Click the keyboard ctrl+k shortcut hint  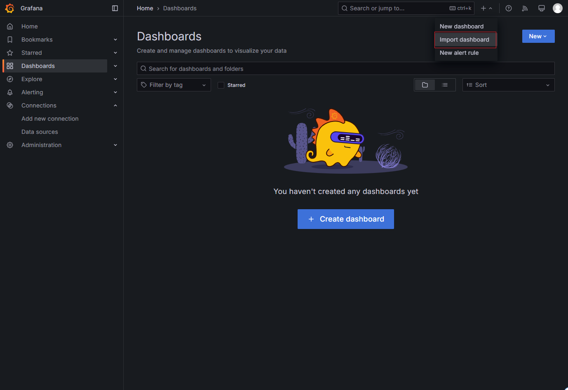pos(460,8)
